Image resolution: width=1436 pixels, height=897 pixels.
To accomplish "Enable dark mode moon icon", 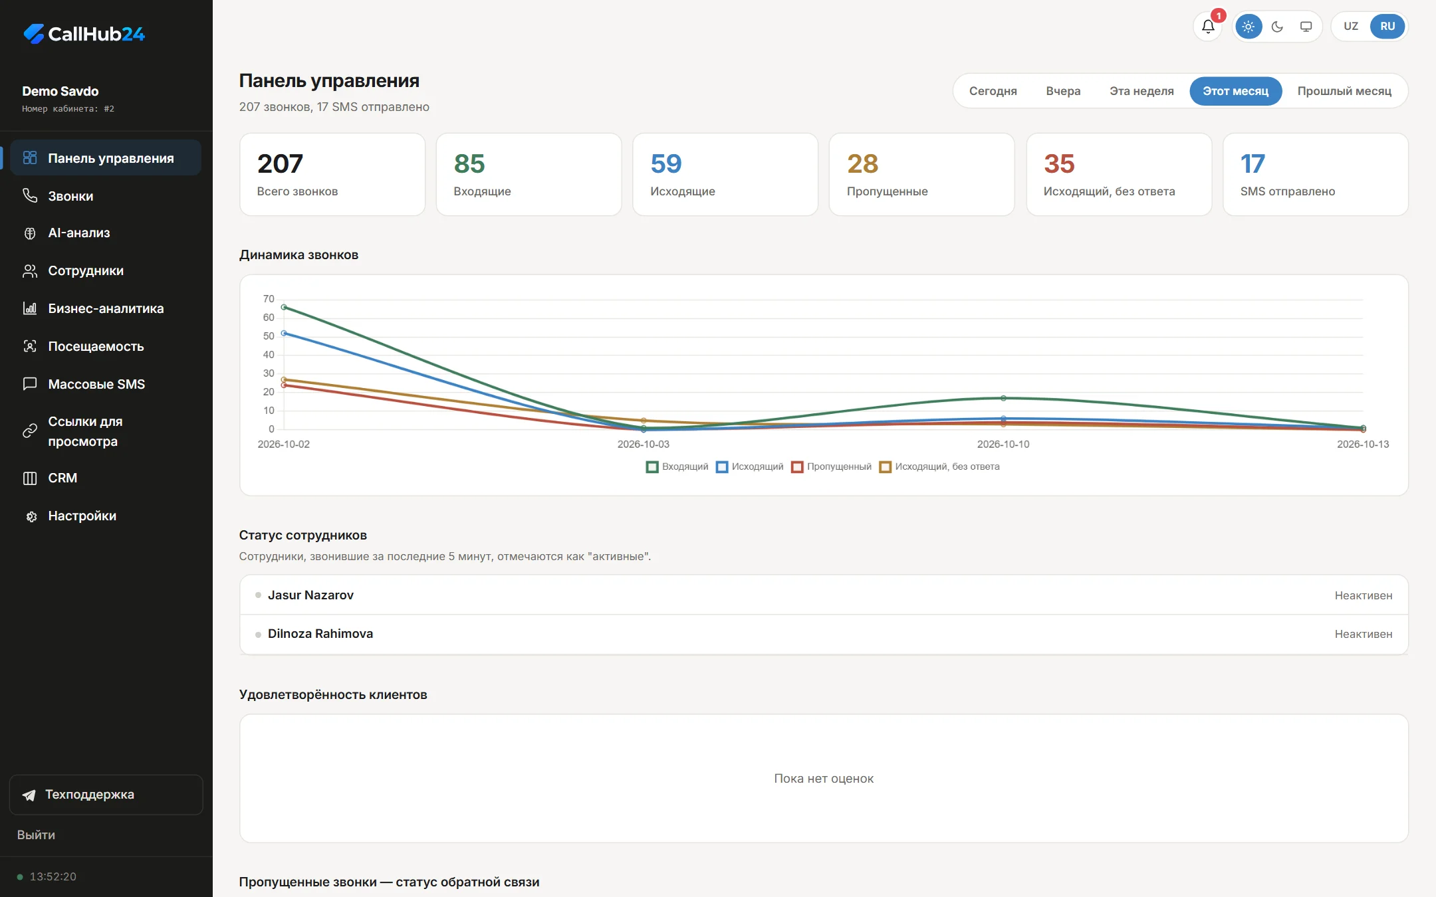I will (x=1277, y=27).
